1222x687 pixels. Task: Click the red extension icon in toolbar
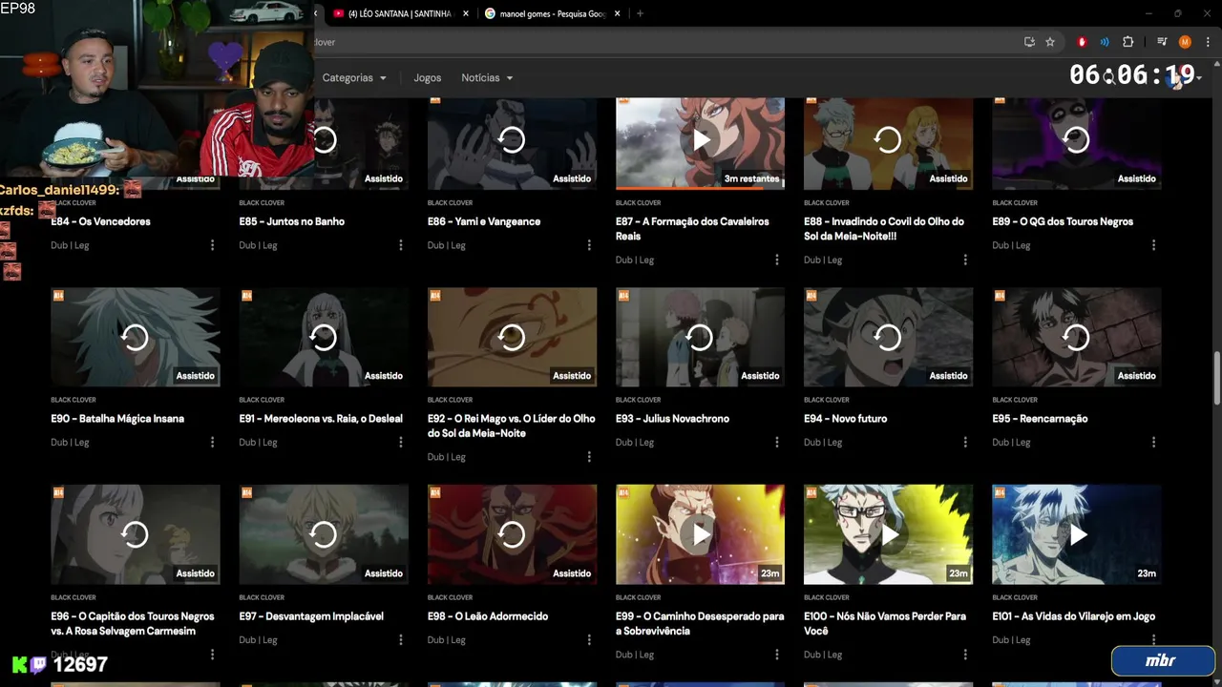pyautogui.click(x=1082, y=42)
